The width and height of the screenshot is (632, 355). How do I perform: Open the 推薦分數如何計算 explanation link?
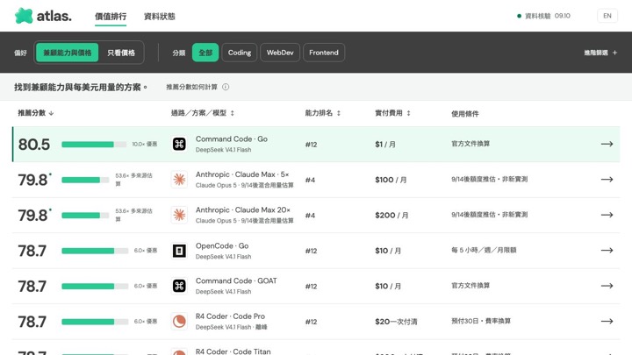click(x=192, y=87)
